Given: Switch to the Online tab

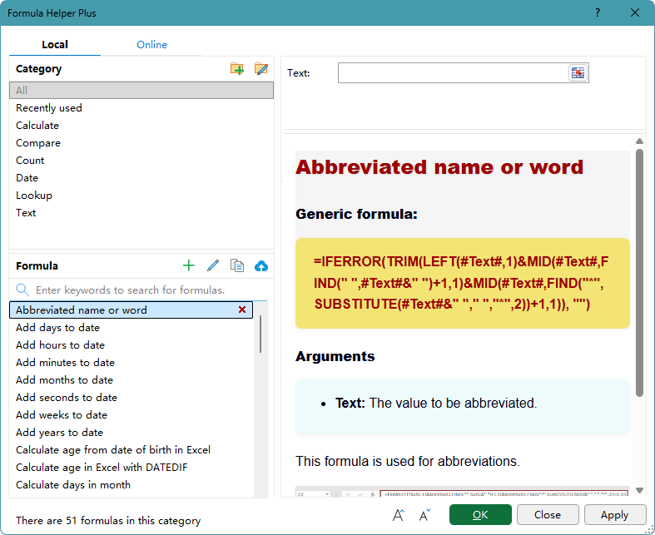Looking at the screenshot, I should [x=151, y=45].
